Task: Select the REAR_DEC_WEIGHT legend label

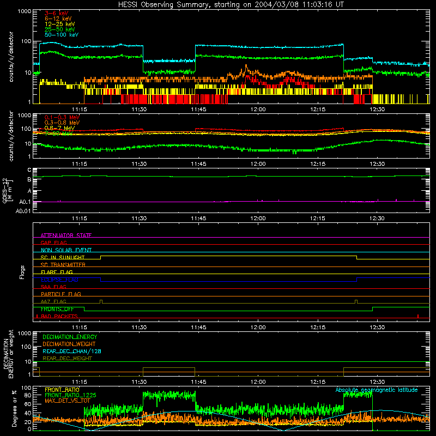Action: (67, 359)
